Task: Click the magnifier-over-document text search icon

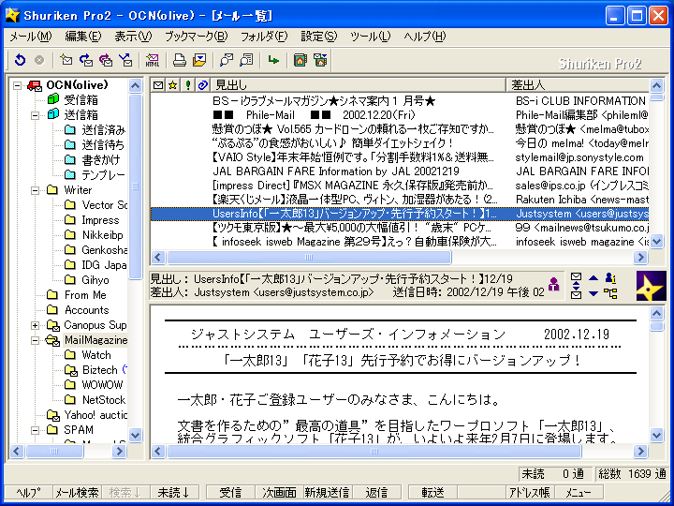Action: click(246, 60)
